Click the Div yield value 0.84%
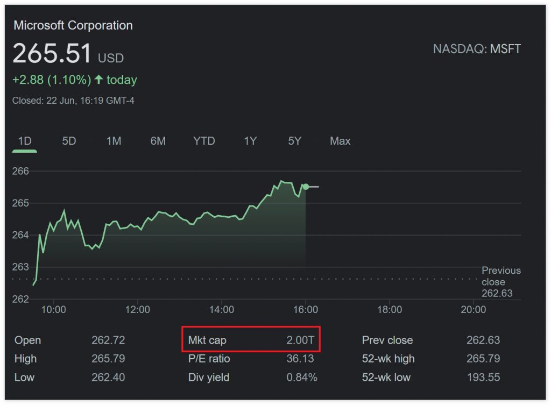 coord(301,377)
